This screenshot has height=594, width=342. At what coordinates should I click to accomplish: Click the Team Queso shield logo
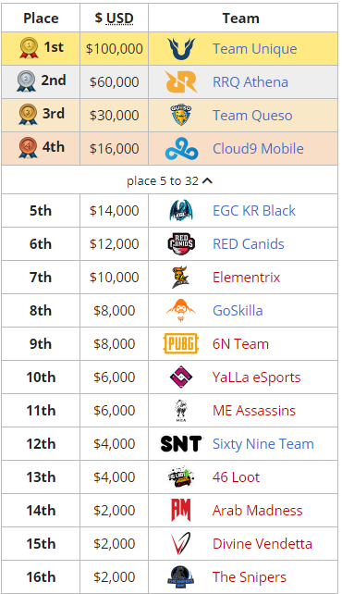click(x=181, y=115)
